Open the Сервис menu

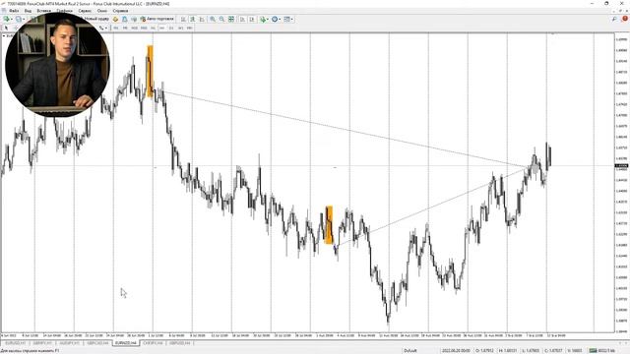(85, 11)
